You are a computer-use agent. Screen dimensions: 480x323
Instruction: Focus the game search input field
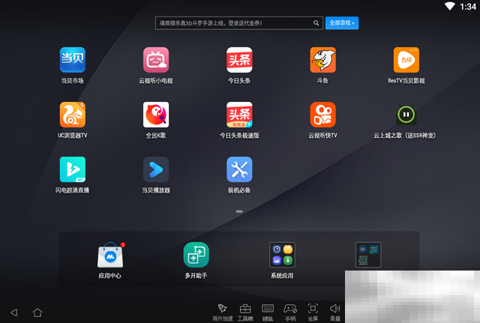[239, 23]
